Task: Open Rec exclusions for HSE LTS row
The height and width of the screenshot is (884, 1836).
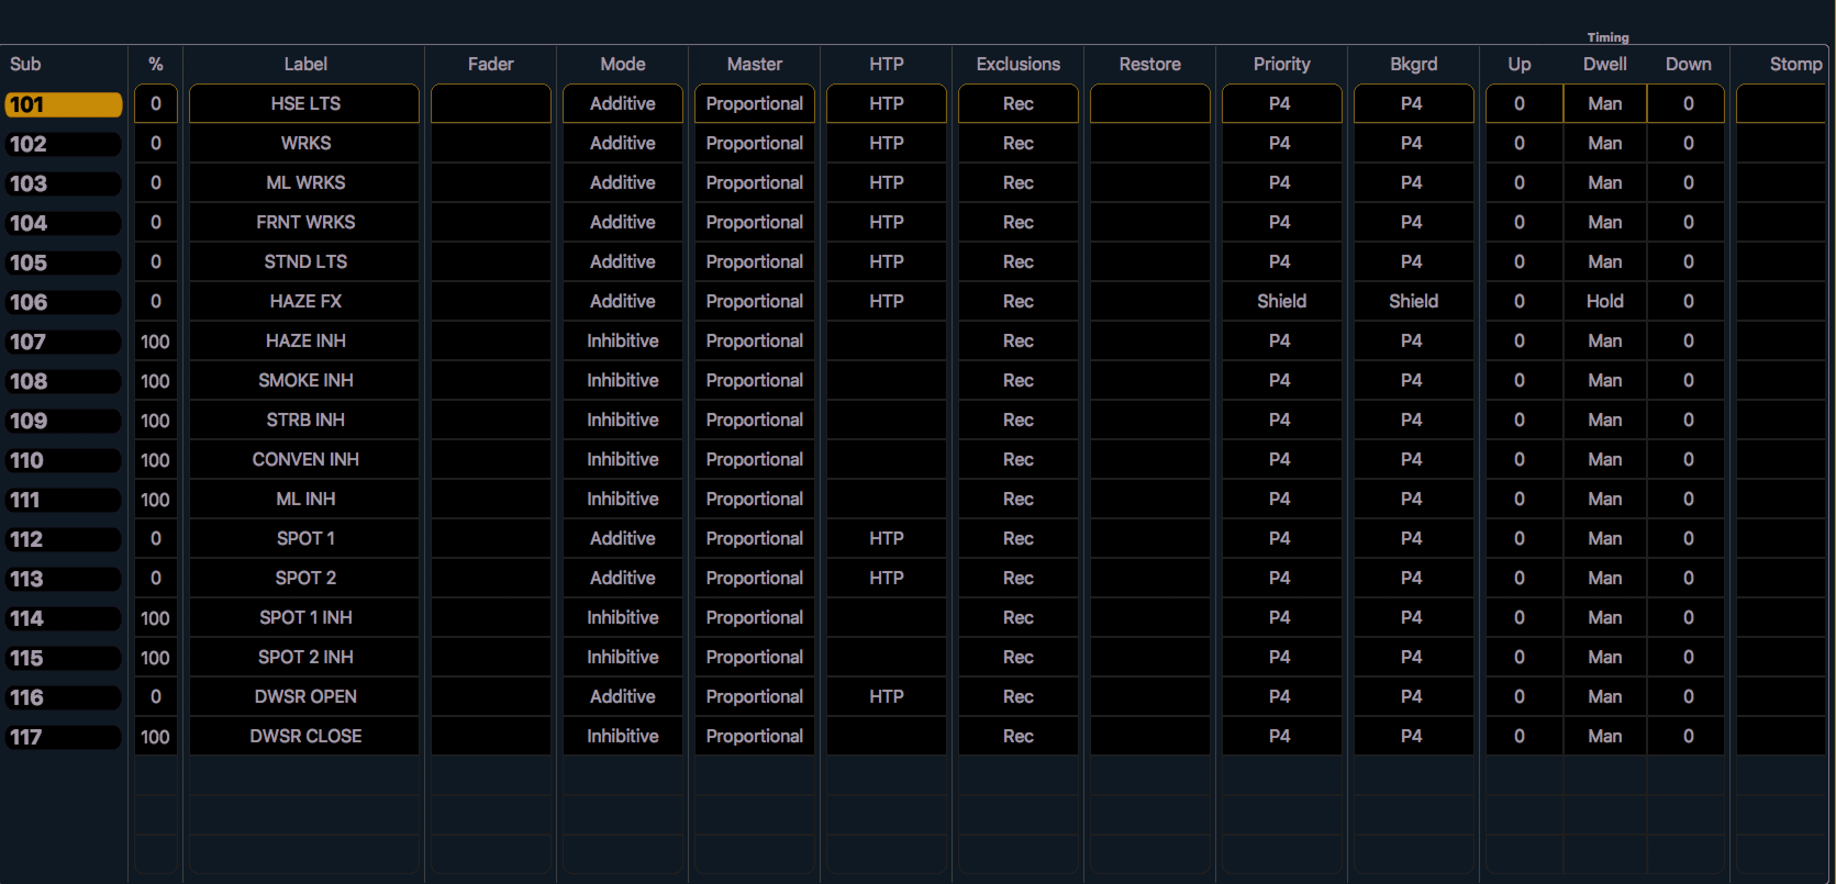Action: pyautogui.click(x=1018, y=104)
